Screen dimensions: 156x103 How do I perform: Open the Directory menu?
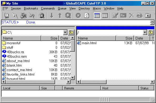(84, 8)
